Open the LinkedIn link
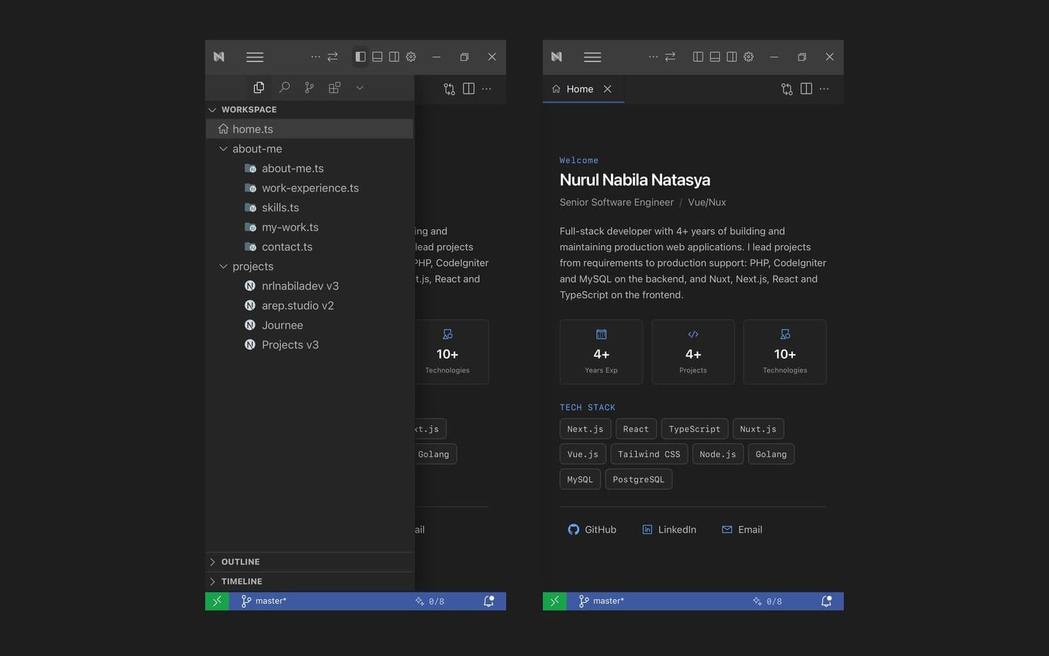Image resolution: width=1049 pixels, height=656 pixels. 669,529
